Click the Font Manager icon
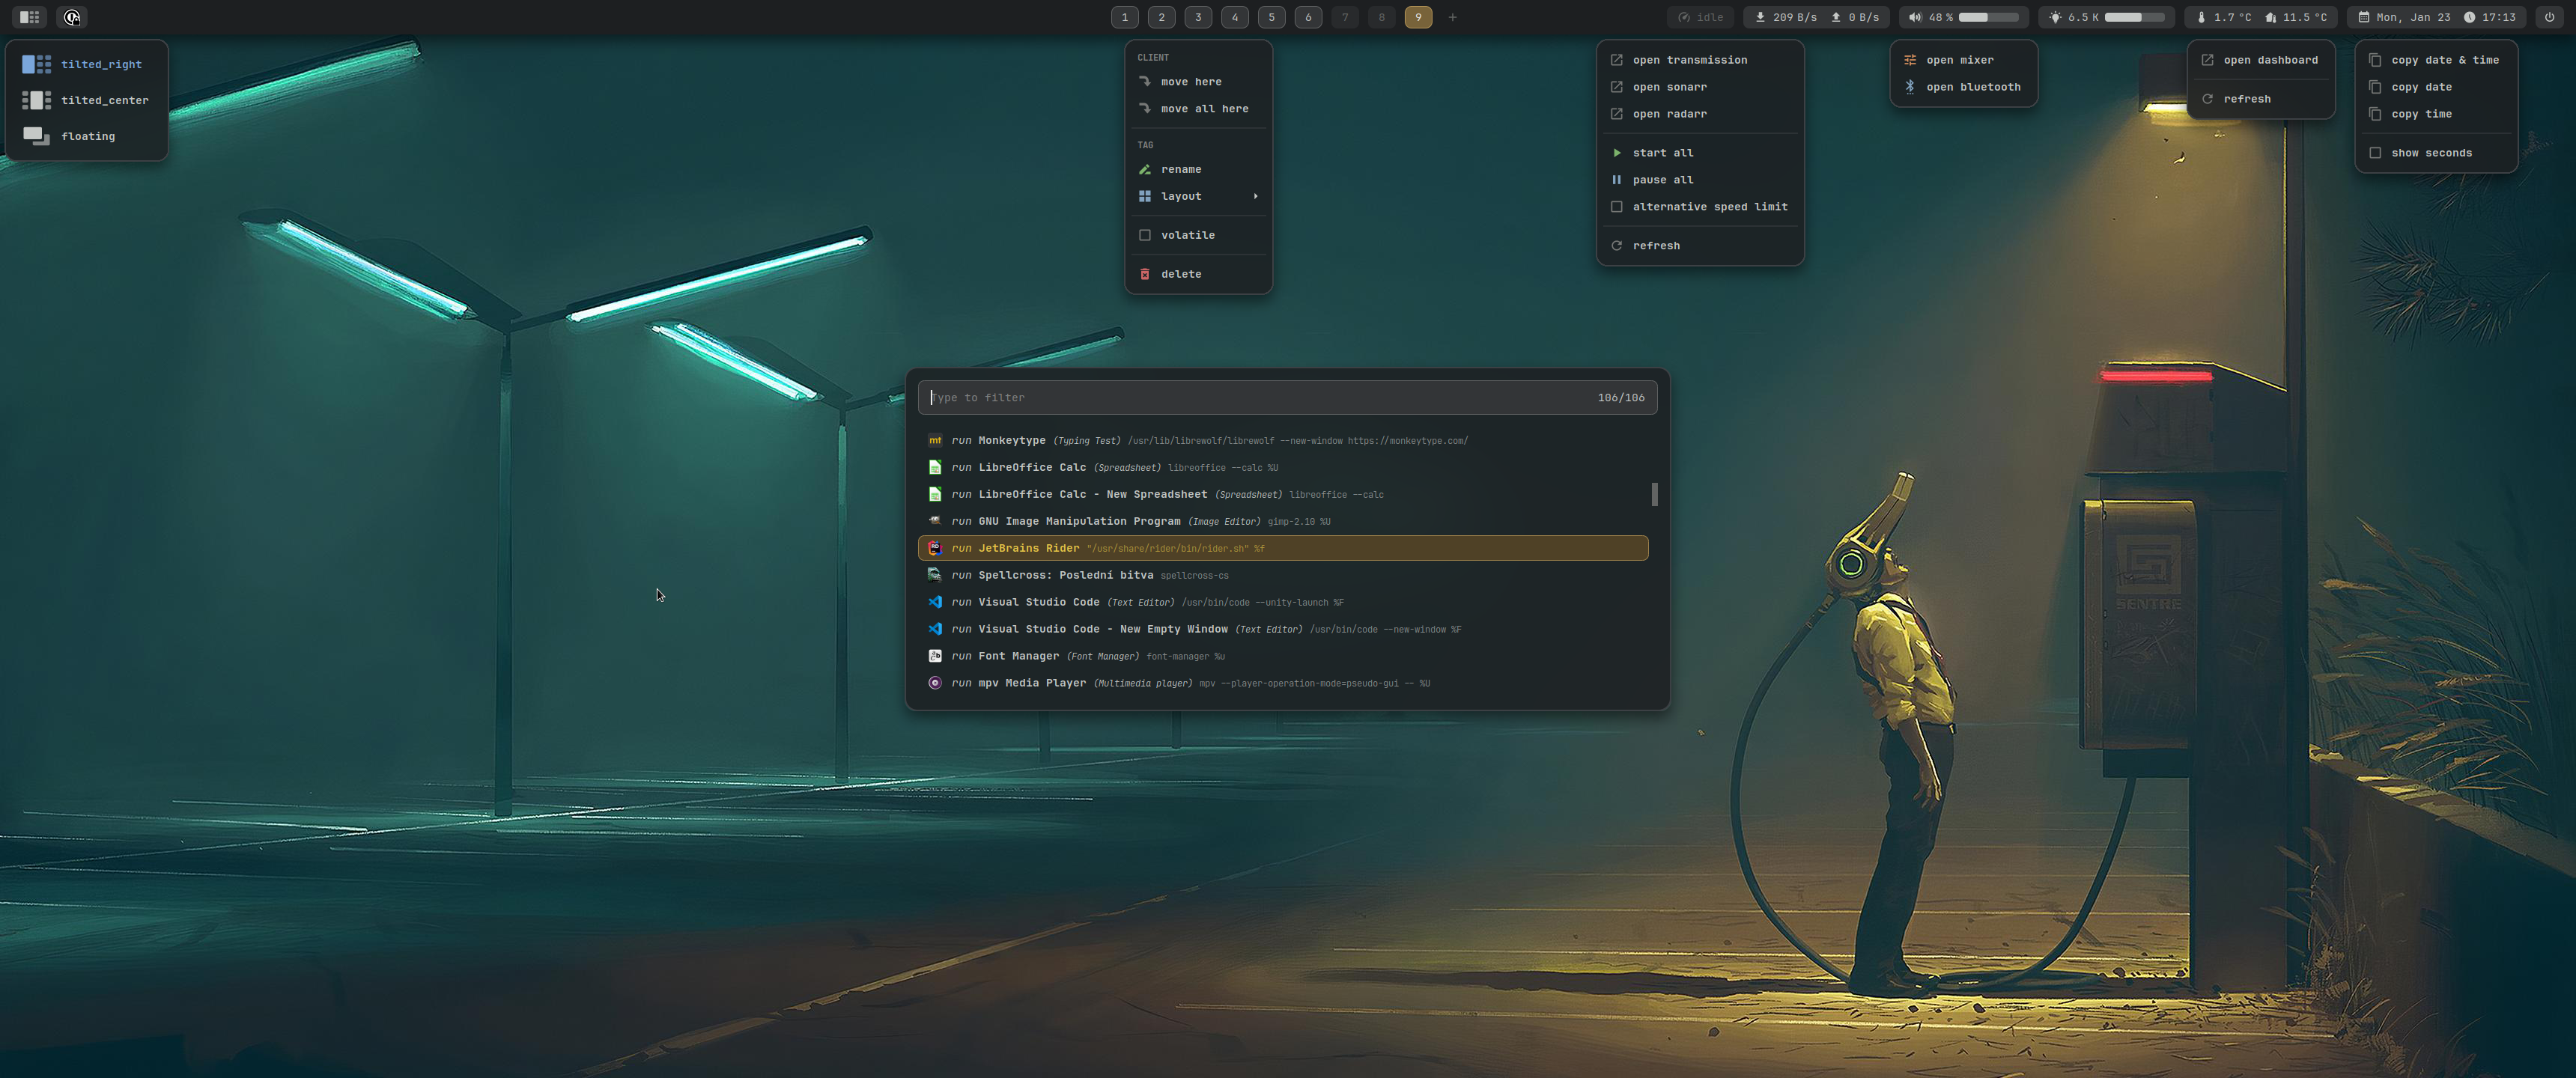Image resolution: width=2576 pixels, height=1078 pixels. [x=935, y=656]
